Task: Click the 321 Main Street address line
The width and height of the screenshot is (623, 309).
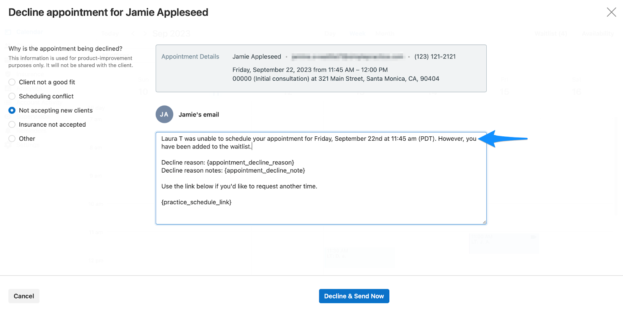Action: [336, 79]
